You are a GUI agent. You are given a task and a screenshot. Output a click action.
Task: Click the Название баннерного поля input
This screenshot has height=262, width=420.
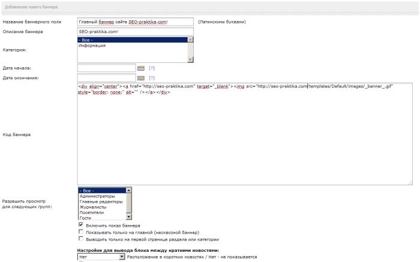click(135, 22)
